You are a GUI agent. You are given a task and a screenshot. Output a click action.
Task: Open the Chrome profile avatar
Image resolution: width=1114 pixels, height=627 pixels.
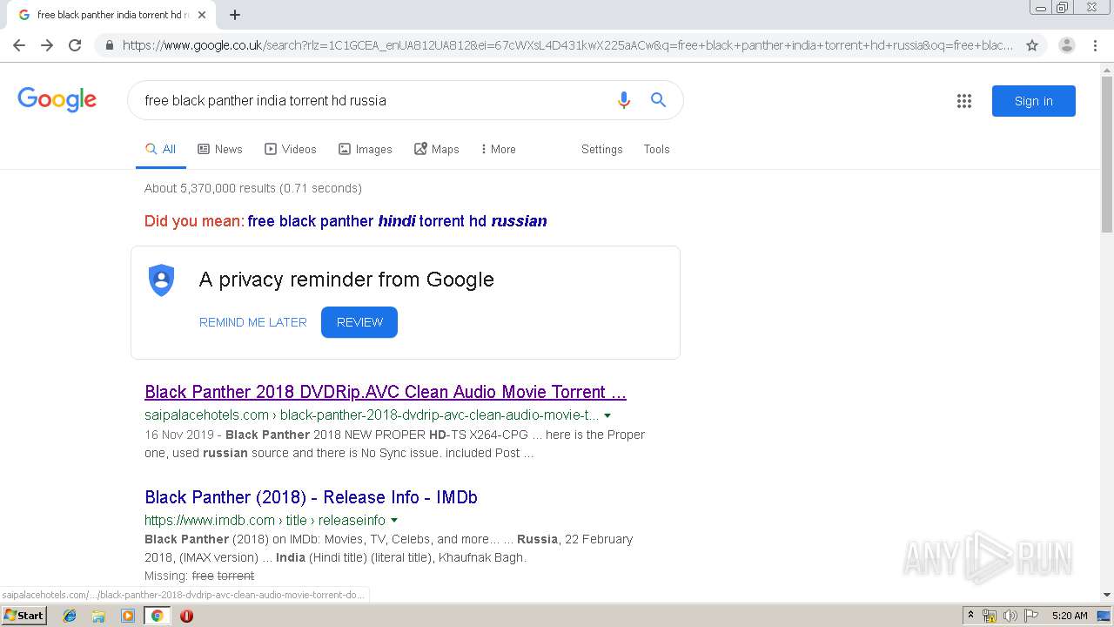[1067, 45]
